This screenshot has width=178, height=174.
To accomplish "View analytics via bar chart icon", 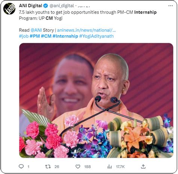I will click(x=110, y=167).
